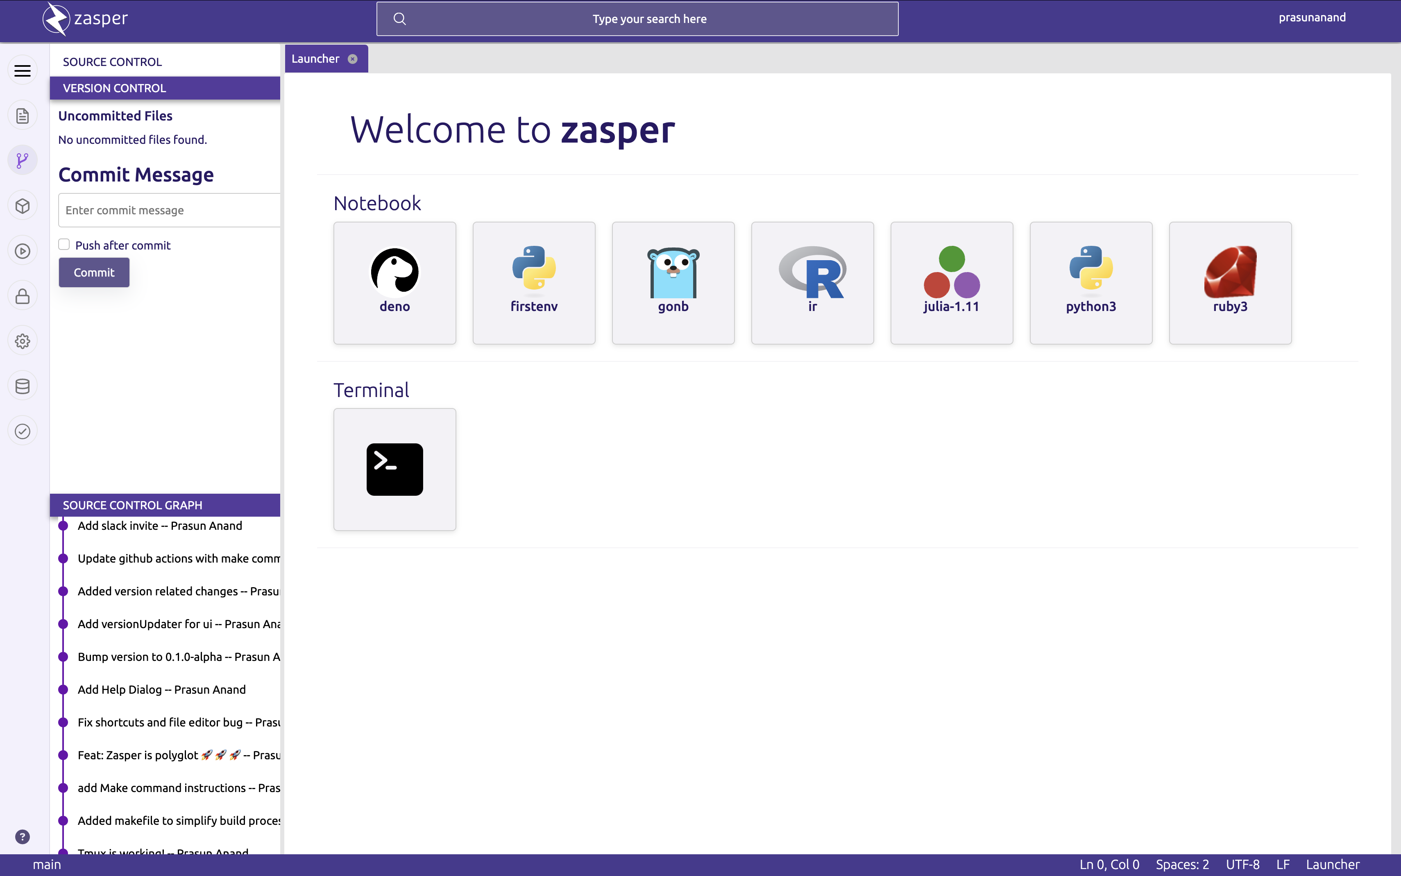1401x876 pixels.
Task: Open the help question mark icon
Action: click(x=23, y=837)
